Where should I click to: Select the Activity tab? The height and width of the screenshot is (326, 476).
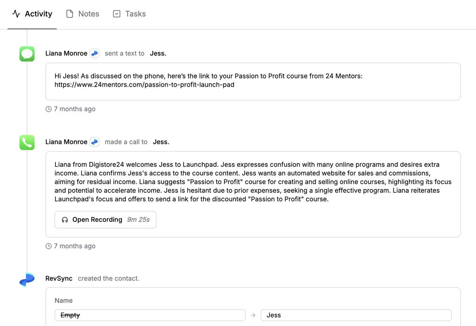coord(32,13)
